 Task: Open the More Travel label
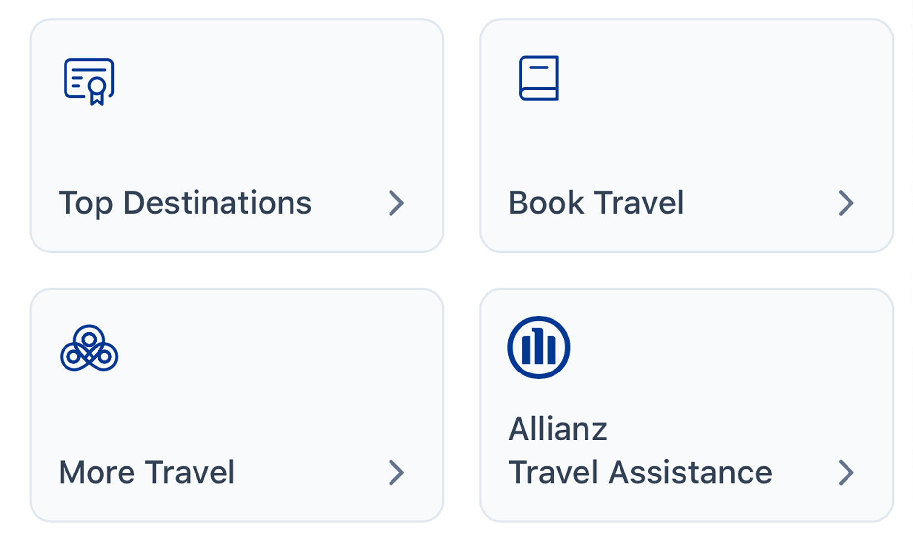click(x=147, y=473)
